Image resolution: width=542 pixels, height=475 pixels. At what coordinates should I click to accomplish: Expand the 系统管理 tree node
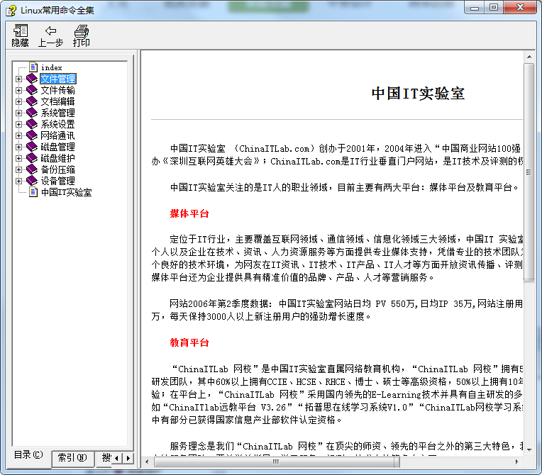19,113
